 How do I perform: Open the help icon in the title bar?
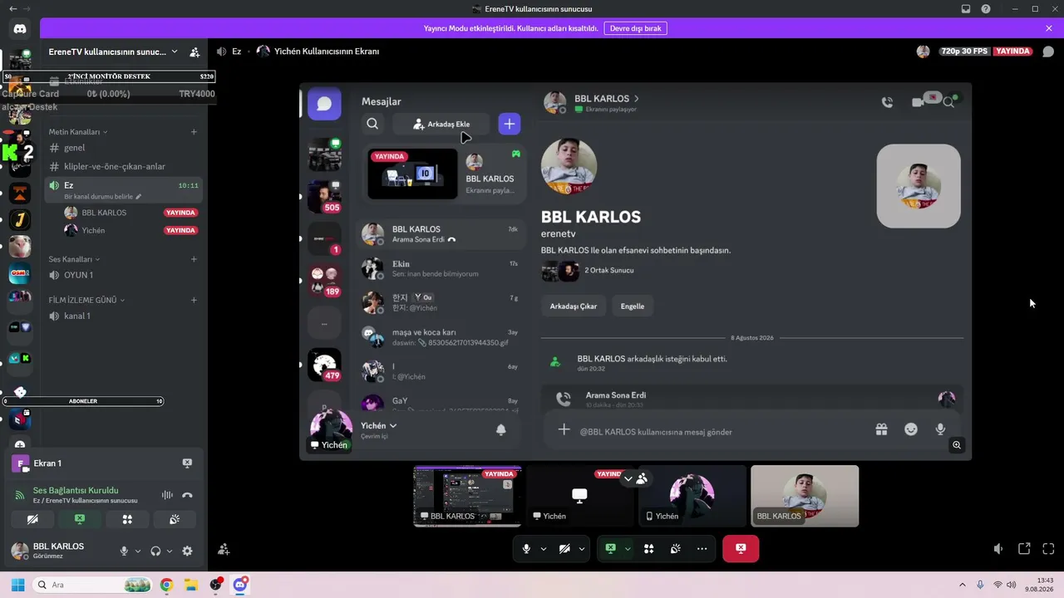[x=986, y=9]
